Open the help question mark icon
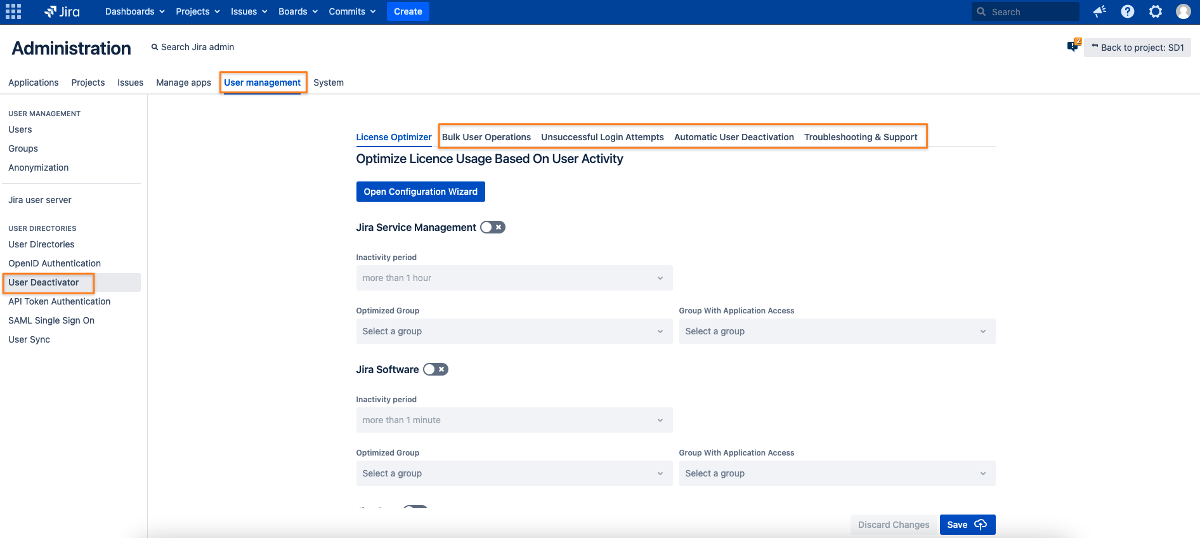The image size is (1200, 538). tap(1128, 11)
